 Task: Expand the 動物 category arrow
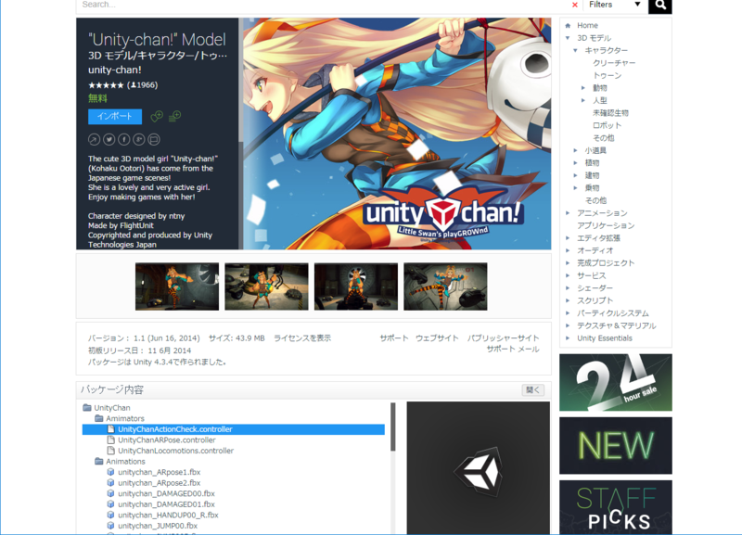583,88
